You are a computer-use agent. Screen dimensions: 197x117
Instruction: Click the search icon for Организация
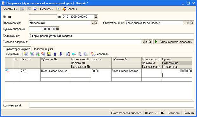pyautogui.click(x=96, y=23)
